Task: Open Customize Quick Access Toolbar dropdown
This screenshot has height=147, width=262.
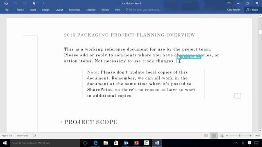Action: (43, 3)
